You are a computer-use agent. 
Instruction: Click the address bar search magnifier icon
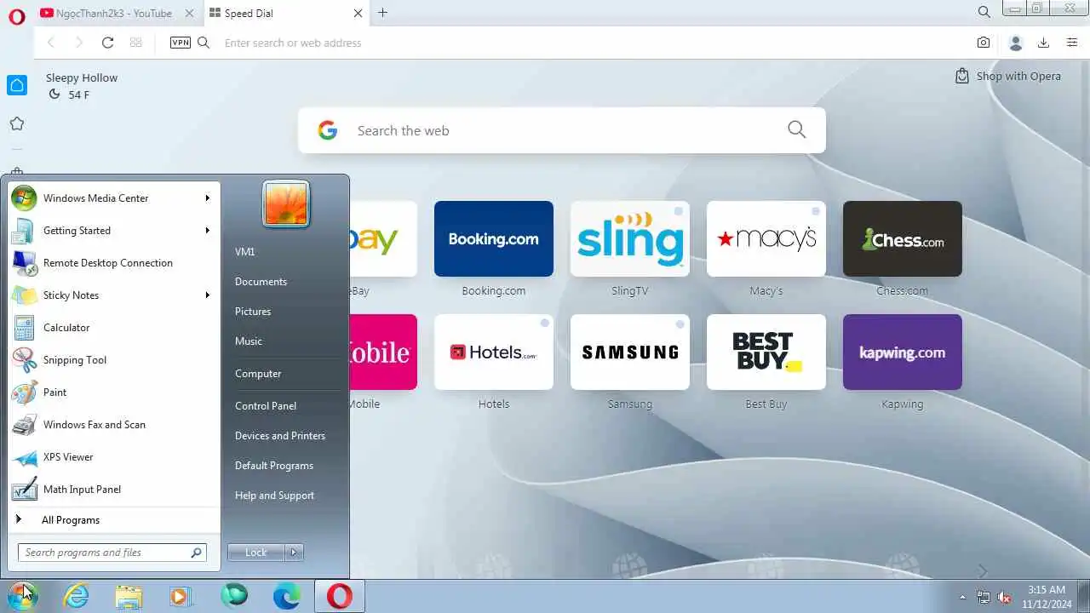pyautogui.click(x=204, y=43)
